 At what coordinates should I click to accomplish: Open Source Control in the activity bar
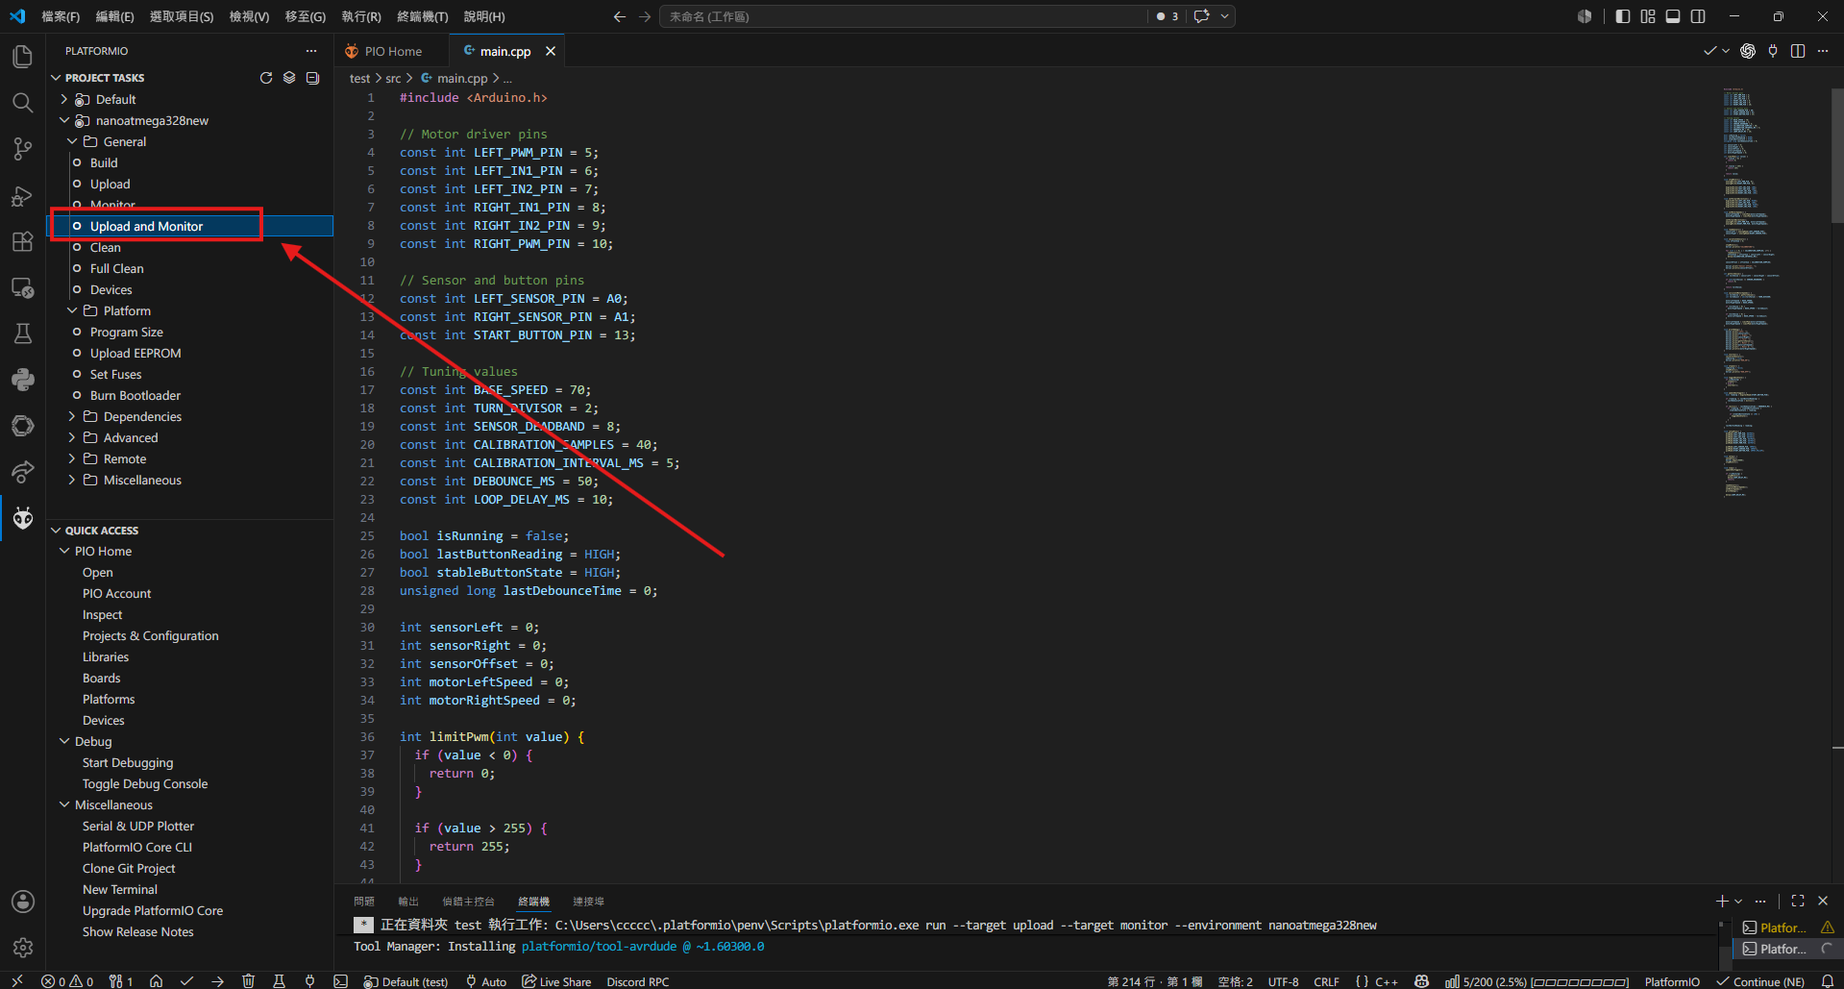click(x=22, y=149)
